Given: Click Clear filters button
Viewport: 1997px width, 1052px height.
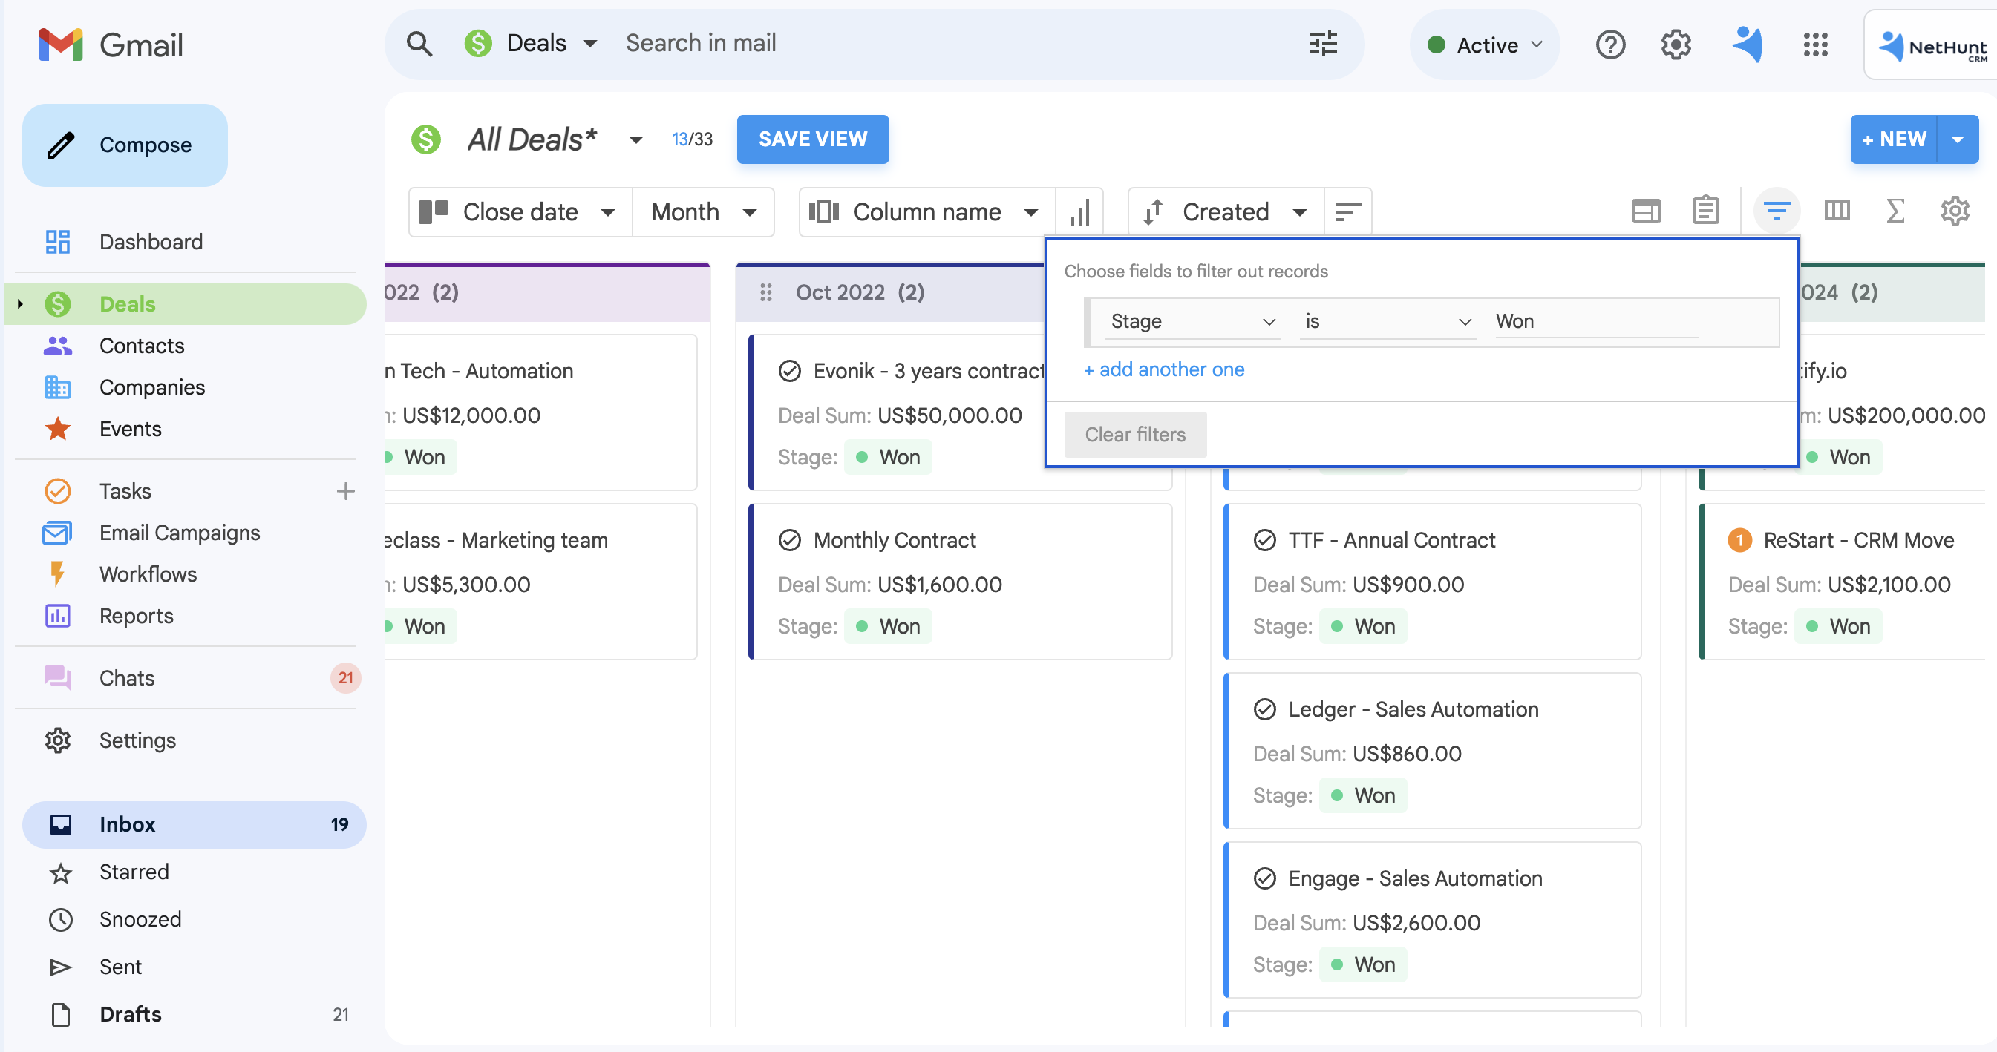Looking at the screenshot, I should [1135, 435].
